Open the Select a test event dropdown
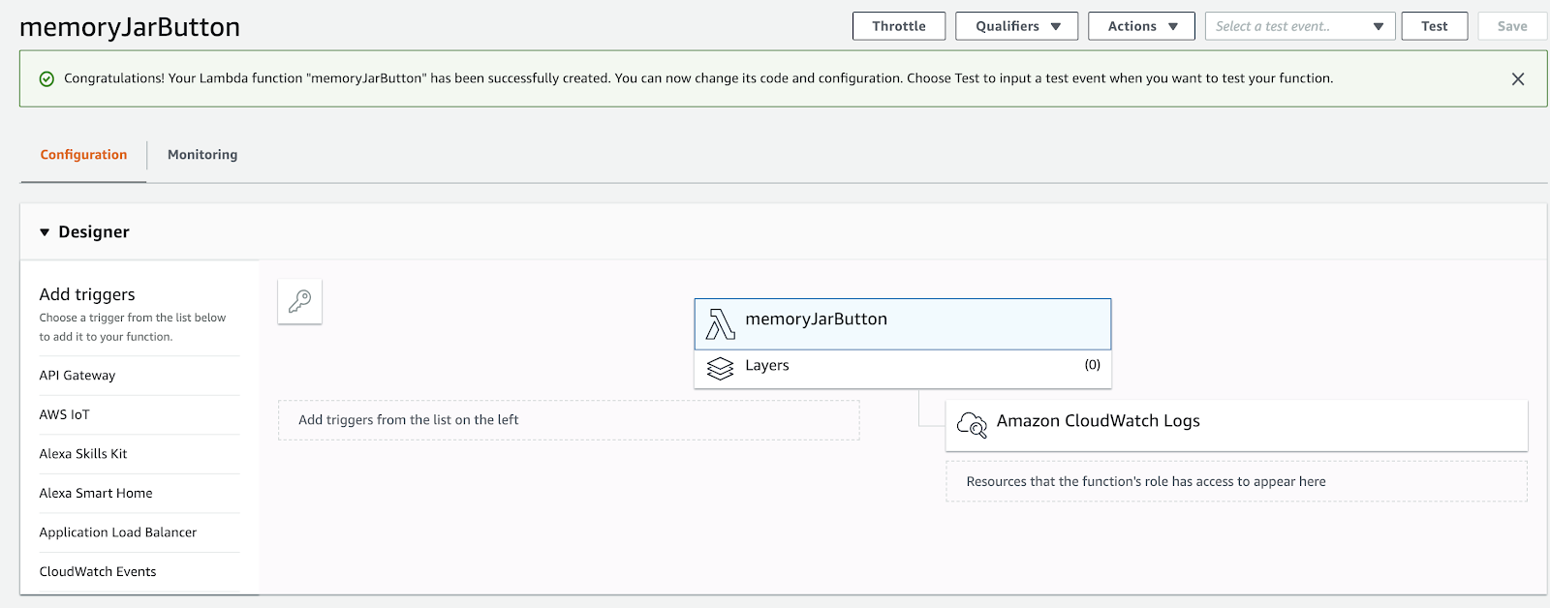 [1299, 26]
